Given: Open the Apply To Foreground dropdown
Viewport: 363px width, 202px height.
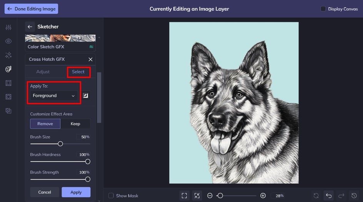Looking at the screenshot, I should click(x=54, y=96).
